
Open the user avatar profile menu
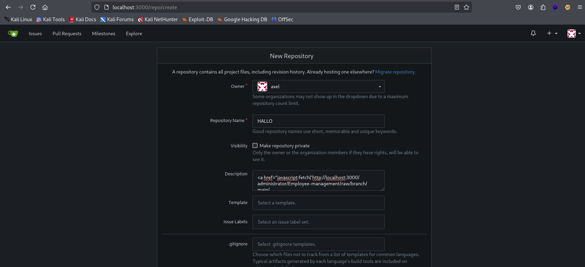(574, 34)
